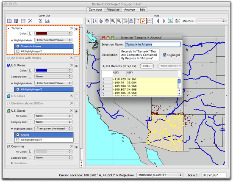Image resolution: width=233 pixels, height=182 pixels.
Task: Remove the Countries layer with X
Action: [72, 146]
